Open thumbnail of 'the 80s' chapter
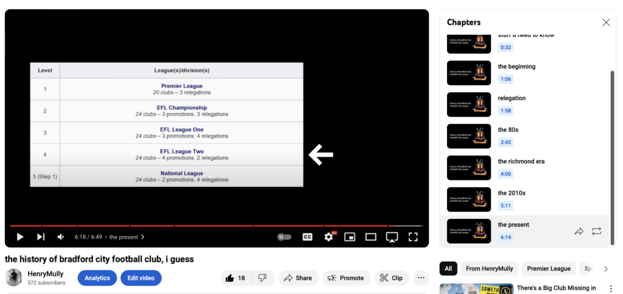 click(469, 136)
